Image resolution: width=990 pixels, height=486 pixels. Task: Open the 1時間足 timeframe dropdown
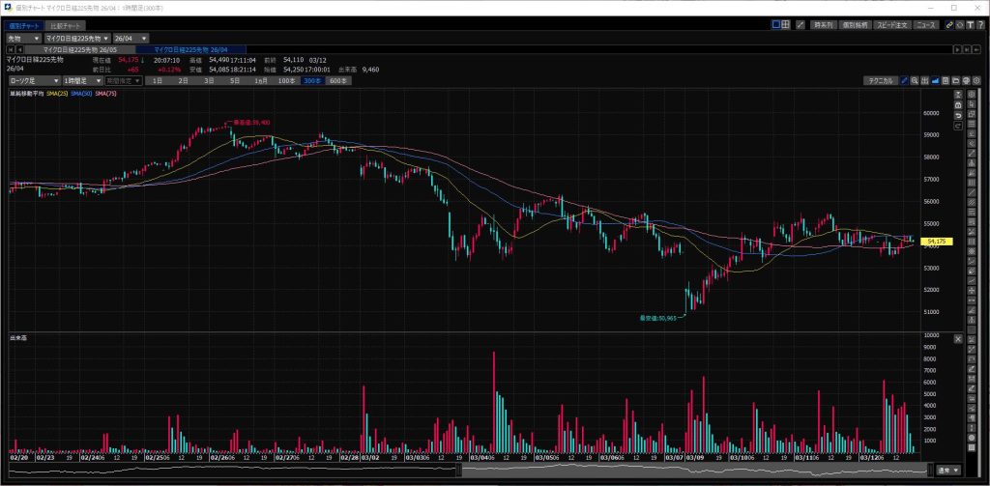point(82,81)
